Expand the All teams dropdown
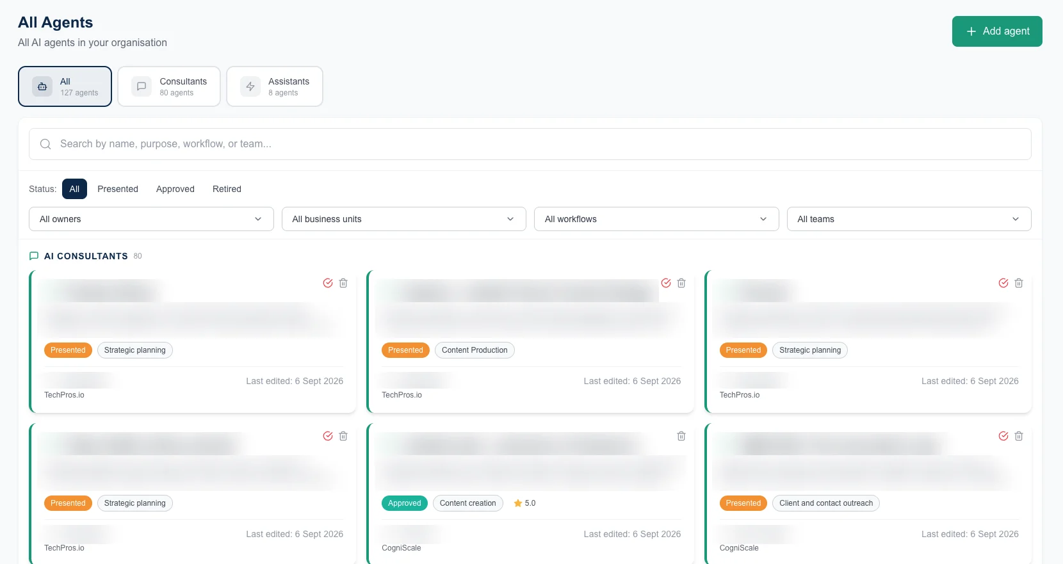 [909, 219]
